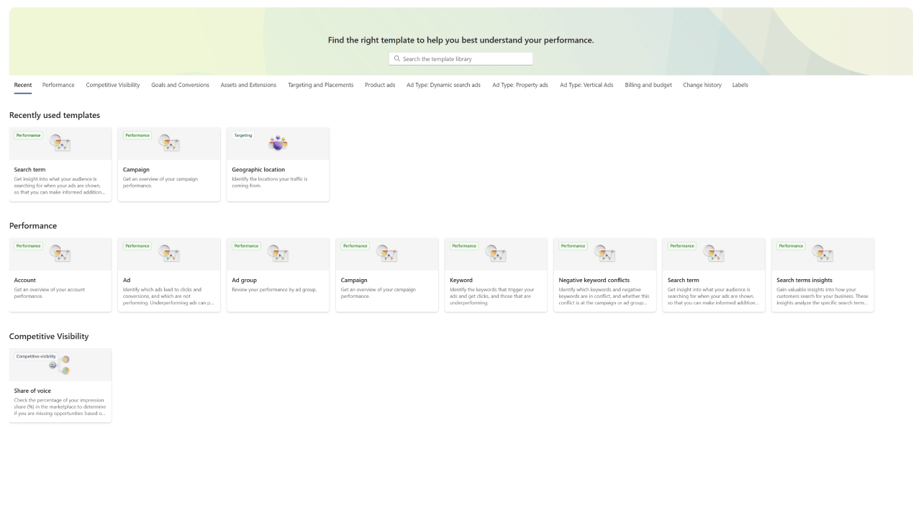Viewport: 921px width, 518px height.
Task: Focus the Search the template library field
Action: pos(465,59)
